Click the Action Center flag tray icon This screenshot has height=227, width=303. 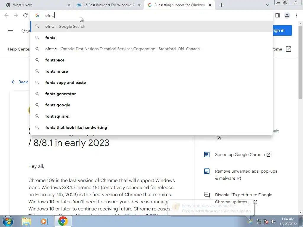266,221
